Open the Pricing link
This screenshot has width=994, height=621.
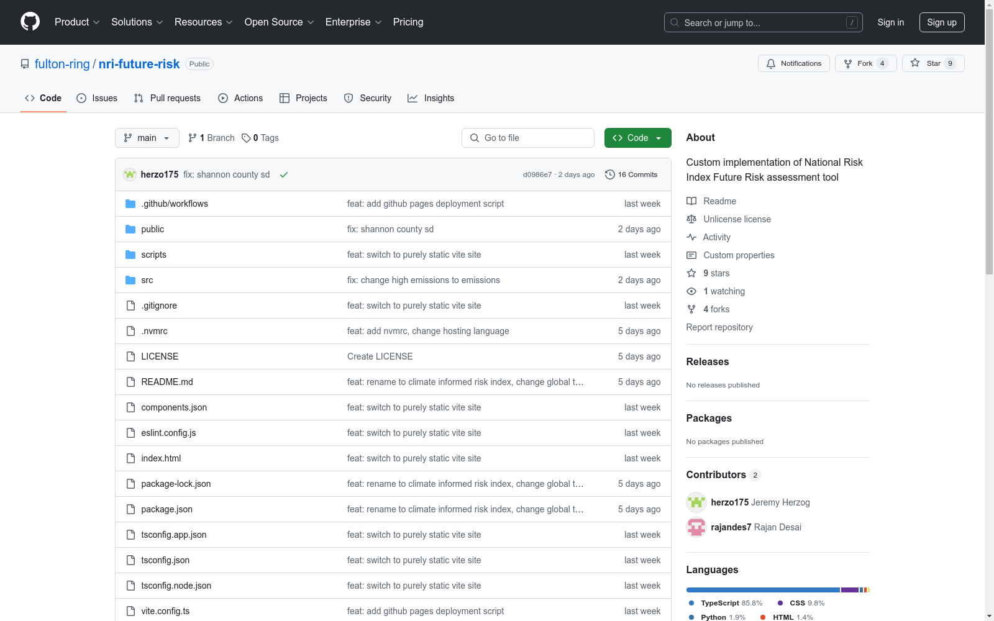[x=408, y=22]
